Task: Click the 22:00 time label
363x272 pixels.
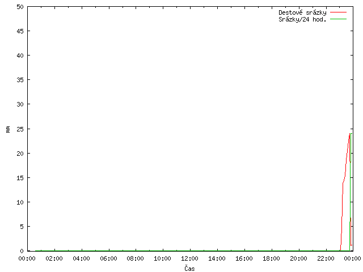Action: tap(326, 258)
